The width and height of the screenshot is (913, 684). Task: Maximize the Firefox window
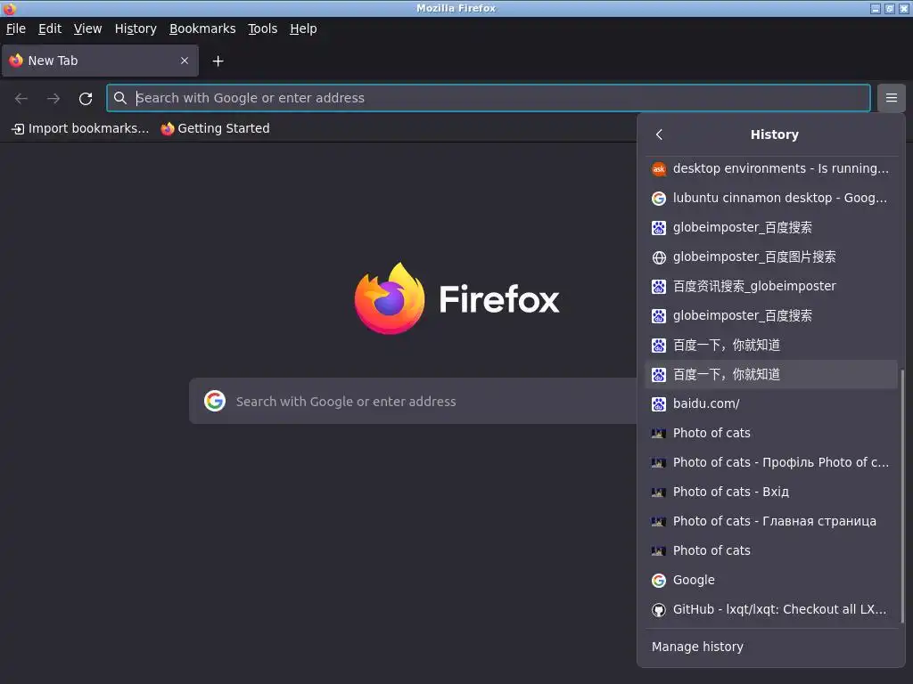[889, 8]
